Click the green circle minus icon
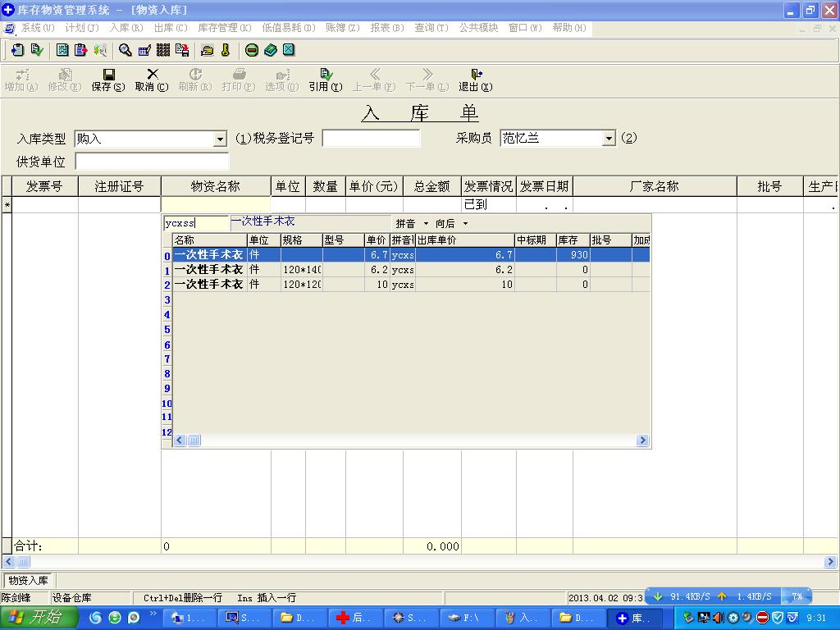This screenshot has width=840, height=630. (x=252, y=50)
